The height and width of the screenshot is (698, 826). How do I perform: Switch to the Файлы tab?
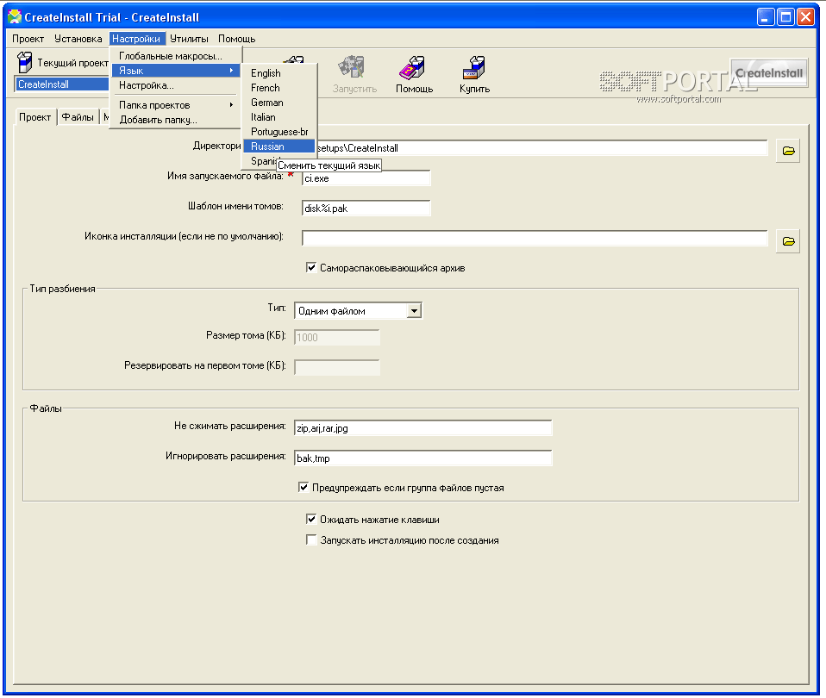78,117
